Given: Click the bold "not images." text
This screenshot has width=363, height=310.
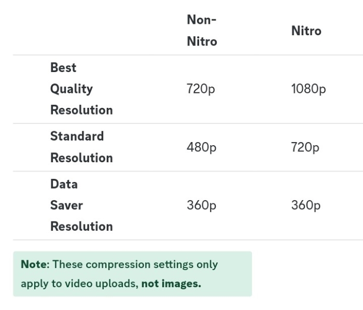Looking at the screenshot, I should pos(171,284).
